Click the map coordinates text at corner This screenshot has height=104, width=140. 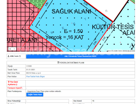[x=121, y=51]
